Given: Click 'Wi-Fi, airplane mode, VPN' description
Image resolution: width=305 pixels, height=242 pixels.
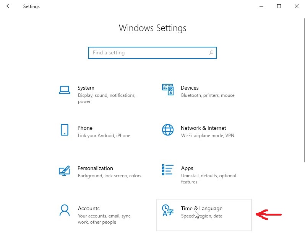Looking at the screenshot, I should click(208, 136).
